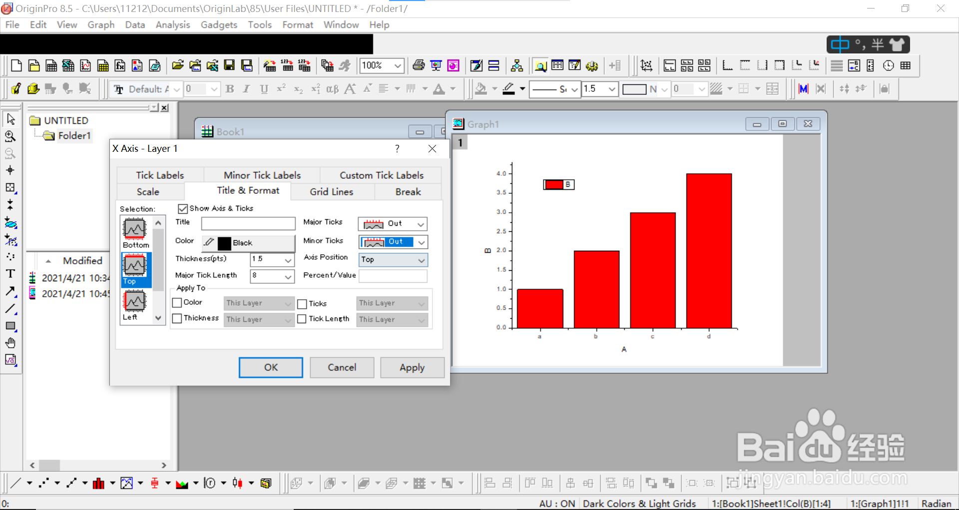Open the Gadgets menu
Screen dimensions: 959x510
tap(219, 25)
